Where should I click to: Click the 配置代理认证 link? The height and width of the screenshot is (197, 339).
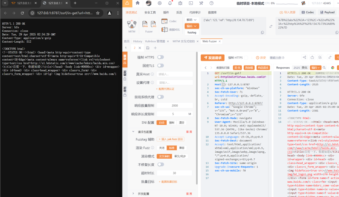click(165, 89)
